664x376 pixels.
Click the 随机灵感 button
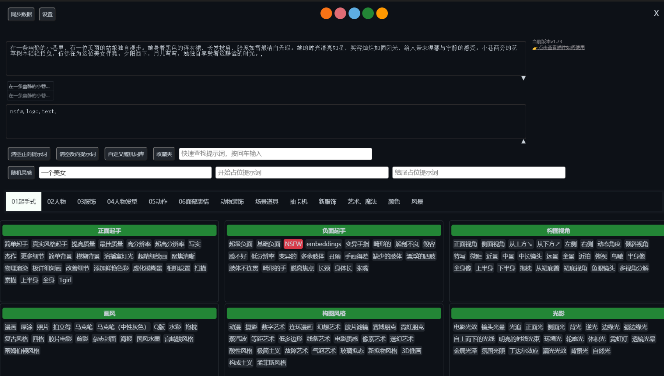[x=21, y=173]
